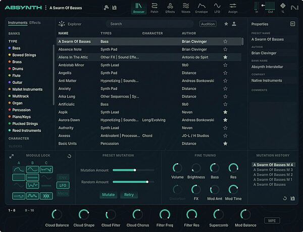
Task: Filter by favorites star in toolbar
Action: tap(226, 24)
